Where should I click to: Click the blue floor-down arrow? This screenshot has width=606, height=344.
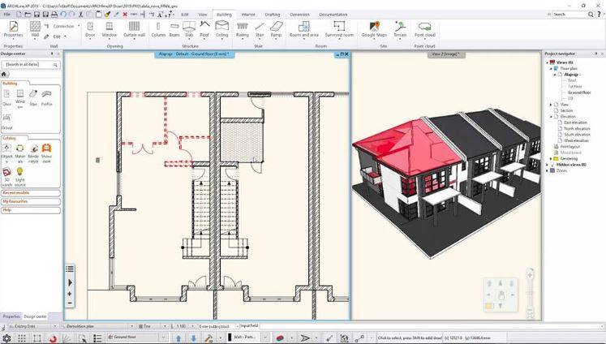coord(193,338)
